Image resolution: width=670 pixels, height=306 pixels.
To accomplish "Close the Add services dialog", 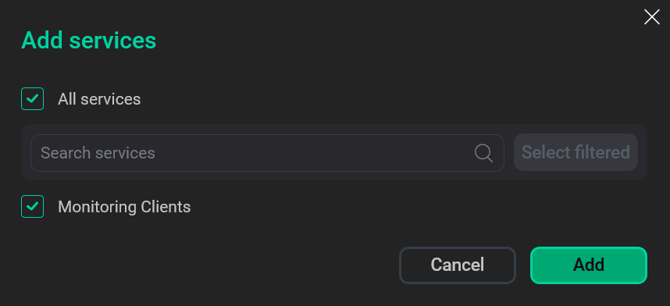I will pyautogui.click(x=651, y=17).
